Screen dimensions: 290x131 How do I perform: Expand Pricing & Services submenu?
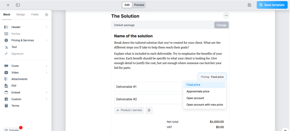tap(46, 40)
